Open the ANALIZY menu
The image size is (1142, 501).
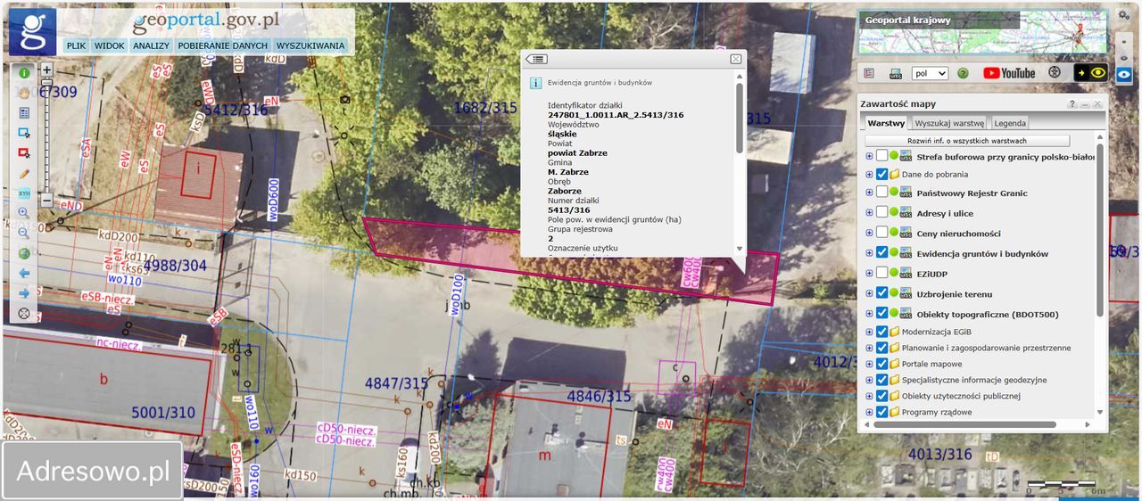[152, 45]
